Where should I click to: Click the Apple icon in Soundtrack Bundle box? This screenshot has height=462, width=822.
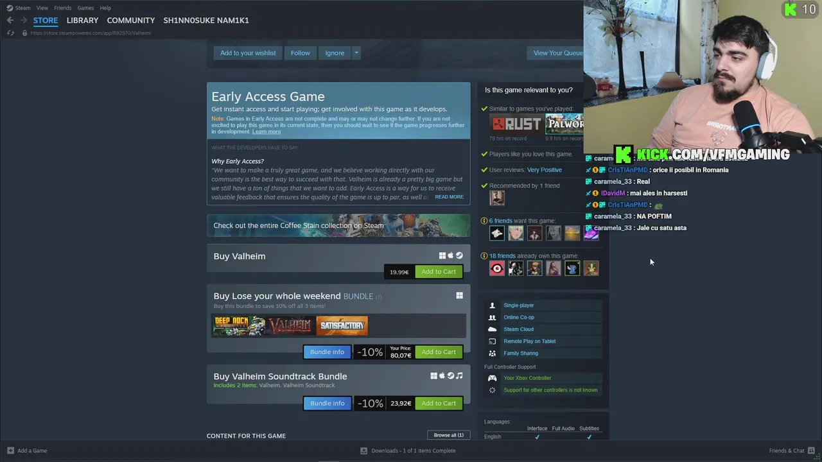click(x=442, y=375)
